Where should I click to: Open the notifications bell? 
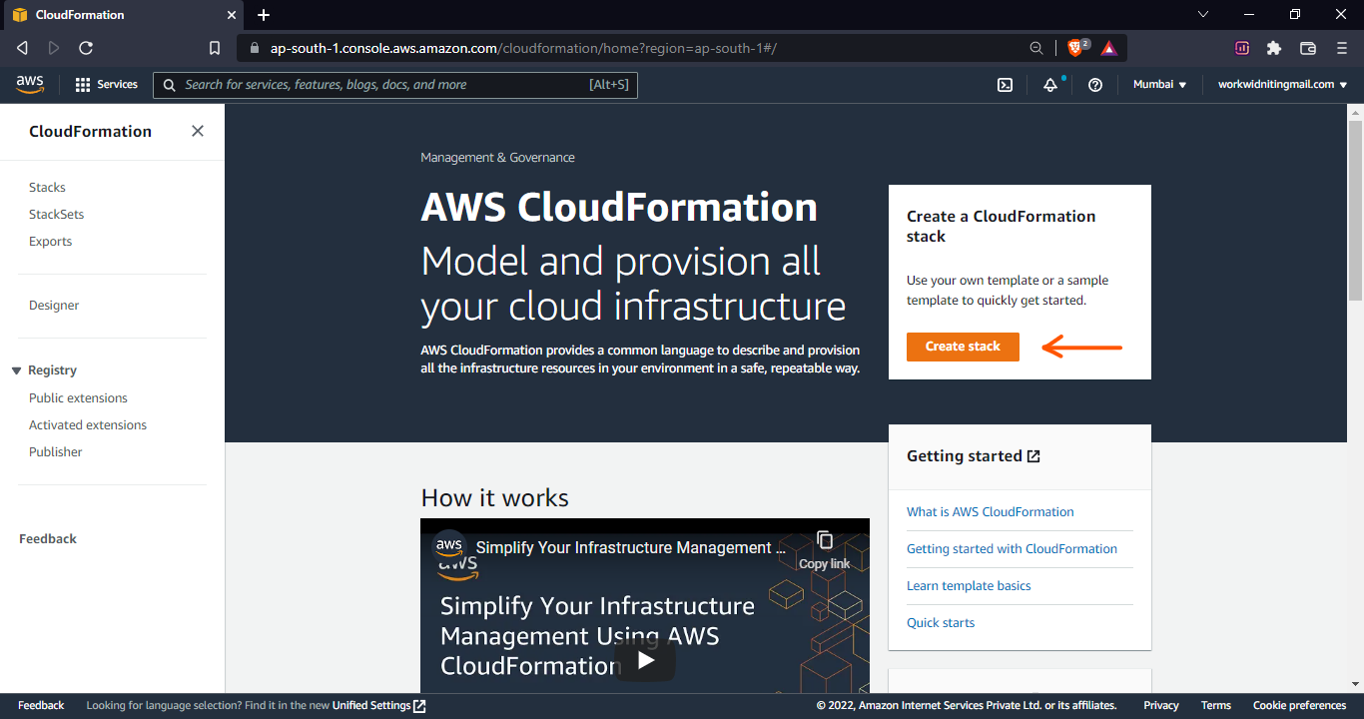tap(1050, 85)
